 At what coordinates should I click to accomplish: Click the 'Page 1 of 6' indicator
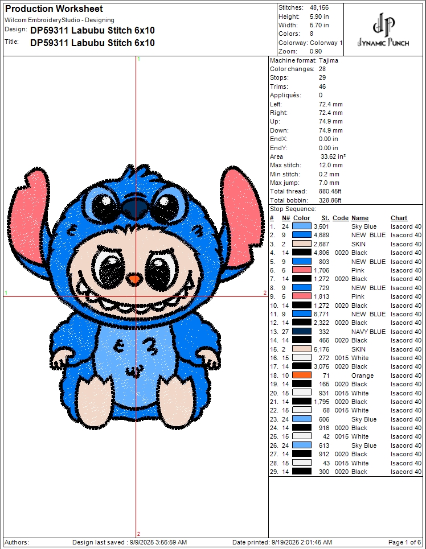(x=404, y=542)
